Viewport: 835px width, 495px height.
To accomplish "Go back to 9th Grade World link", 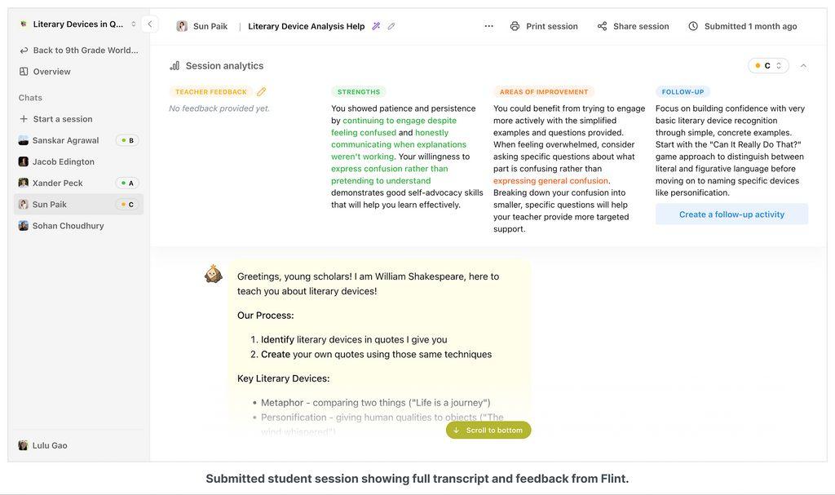I will (x=79, y=50).
